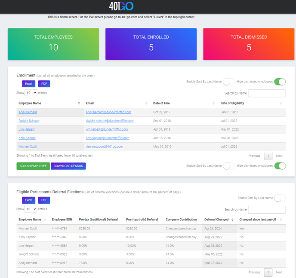Image resolution: width=296 pixels, height=278 pixels.
Task: Toggle Sort By Last Name in Deferral Elections
Action: tap(280, 198)
